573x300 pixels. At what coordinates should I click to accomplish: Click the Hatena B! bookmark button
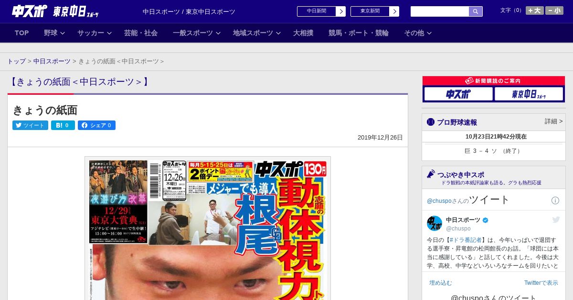[x=63, y=125]
